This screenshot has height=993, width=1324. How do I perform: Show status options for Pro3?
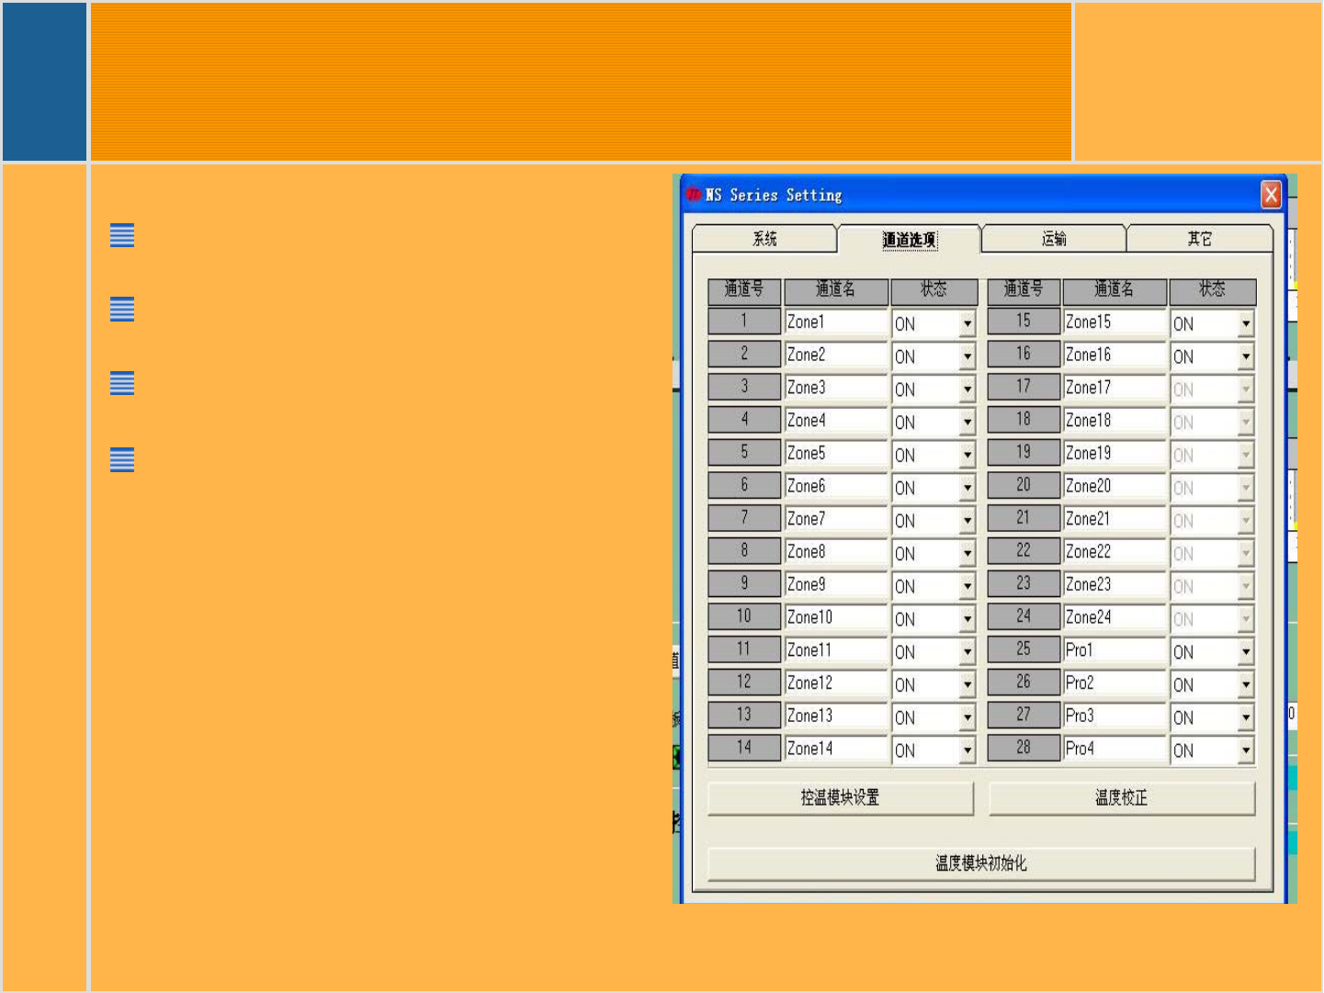(1246, 717)
